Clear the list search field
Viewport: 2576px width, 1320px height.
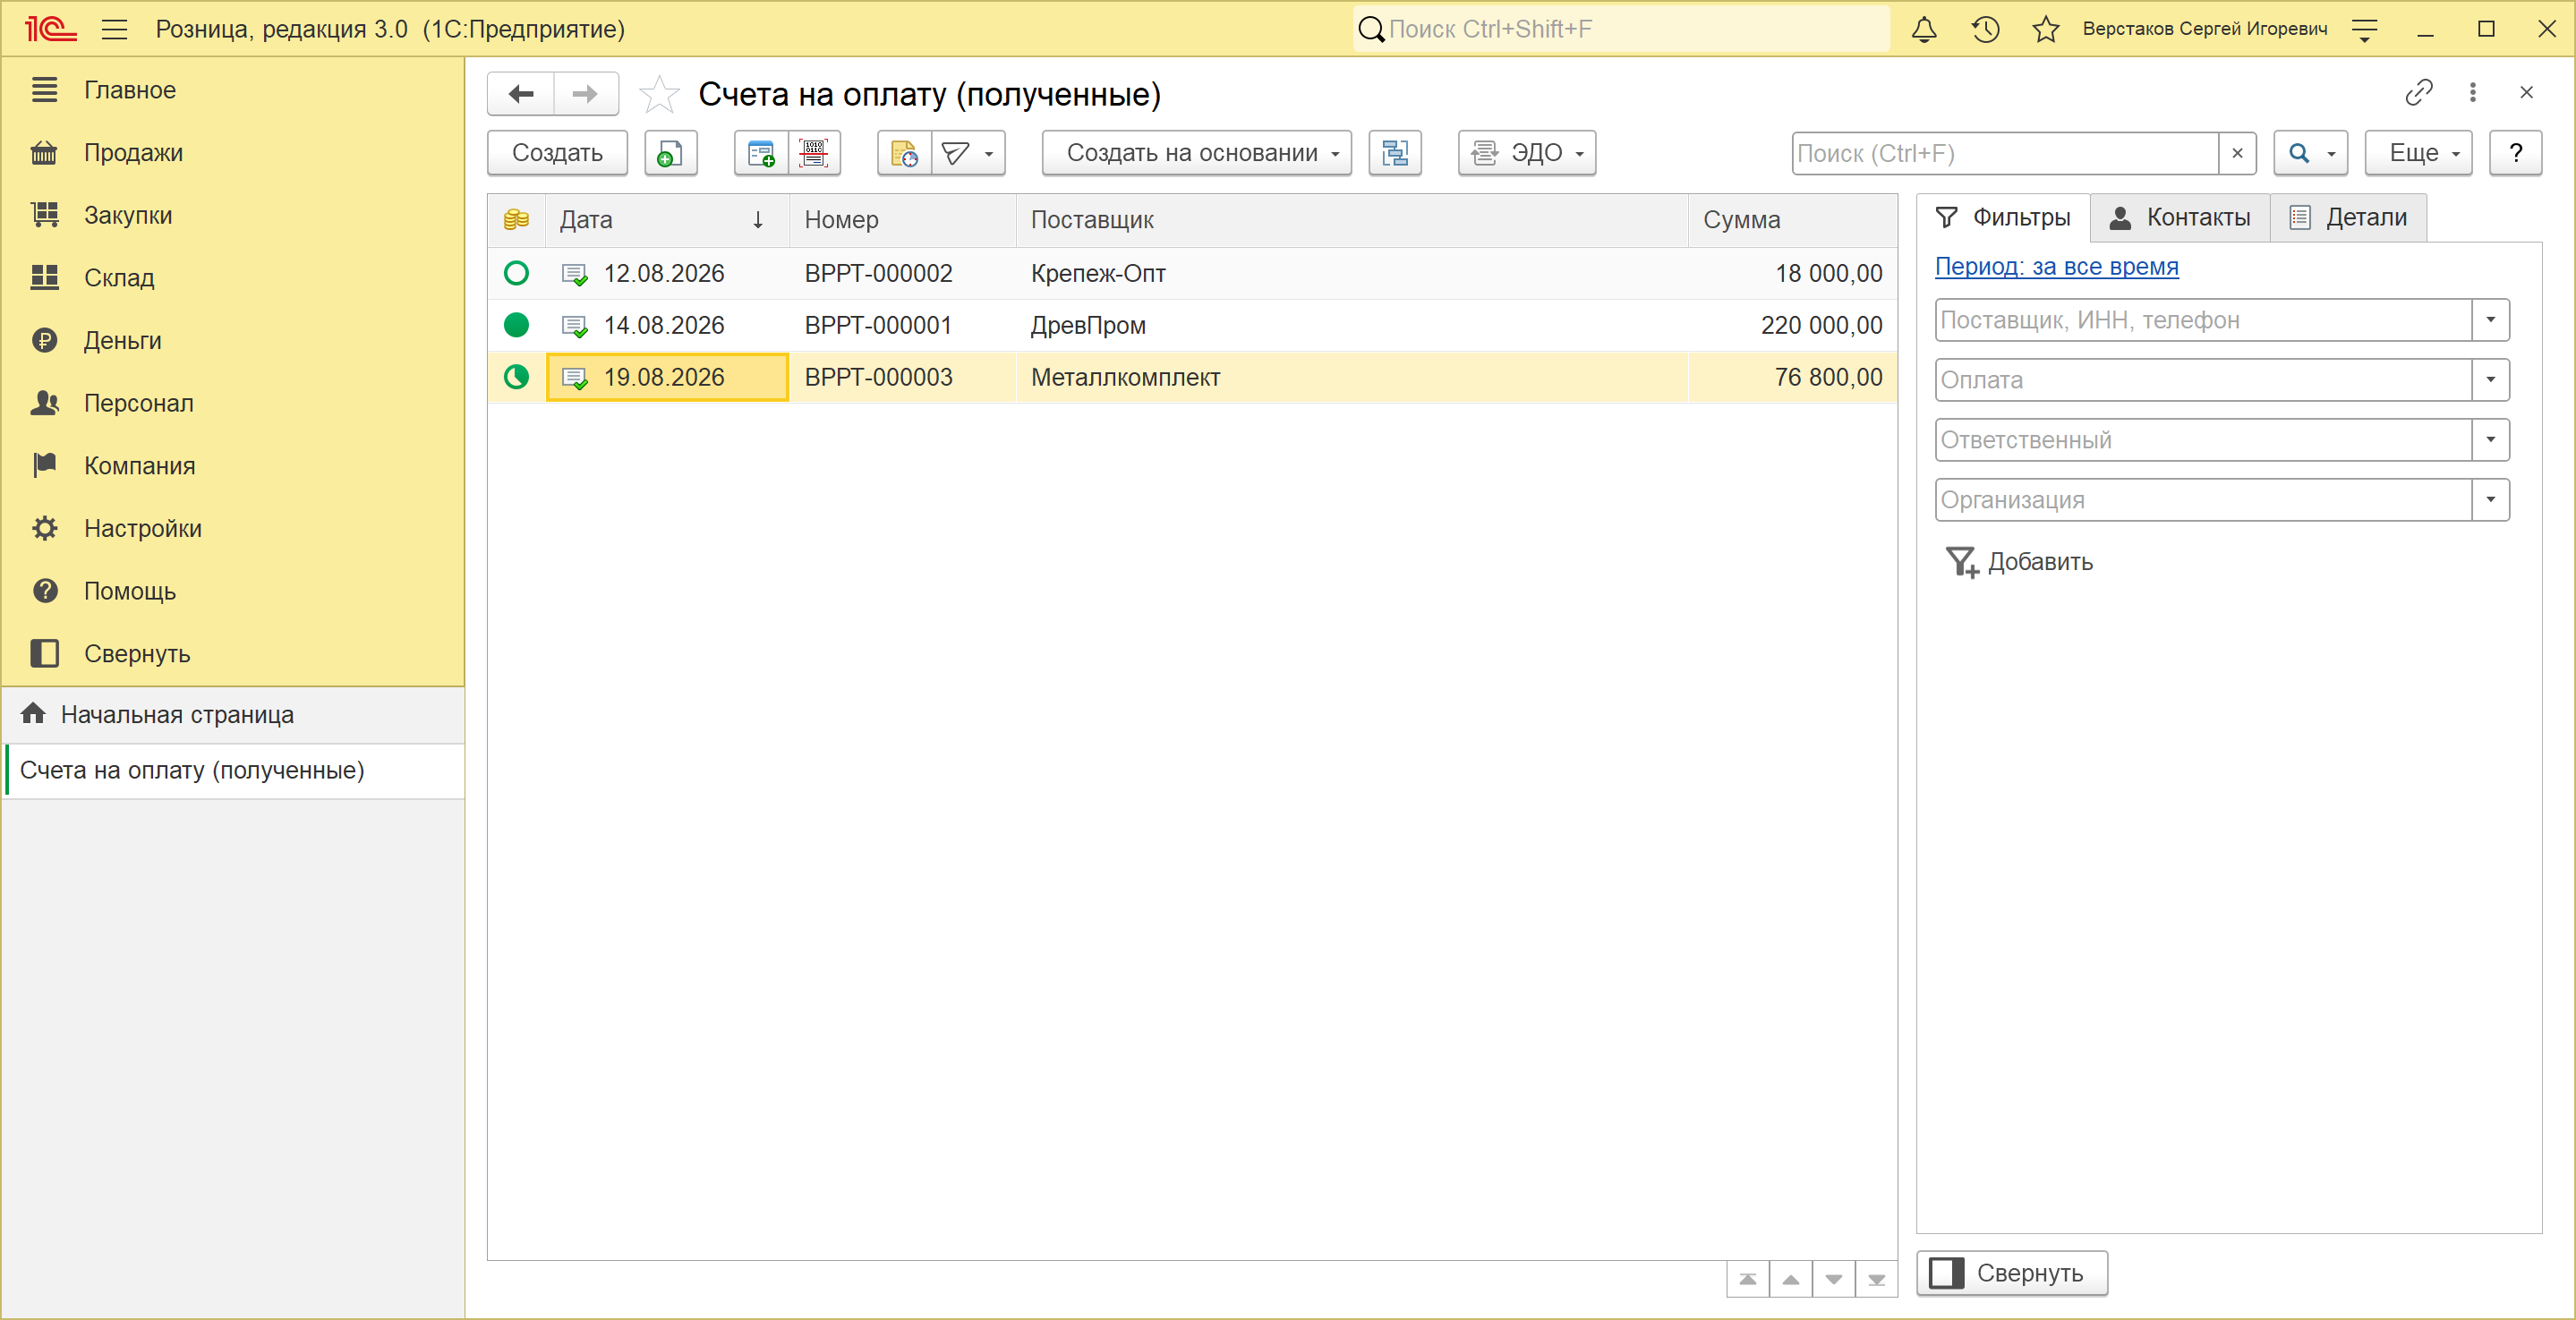coord(2237,153)
